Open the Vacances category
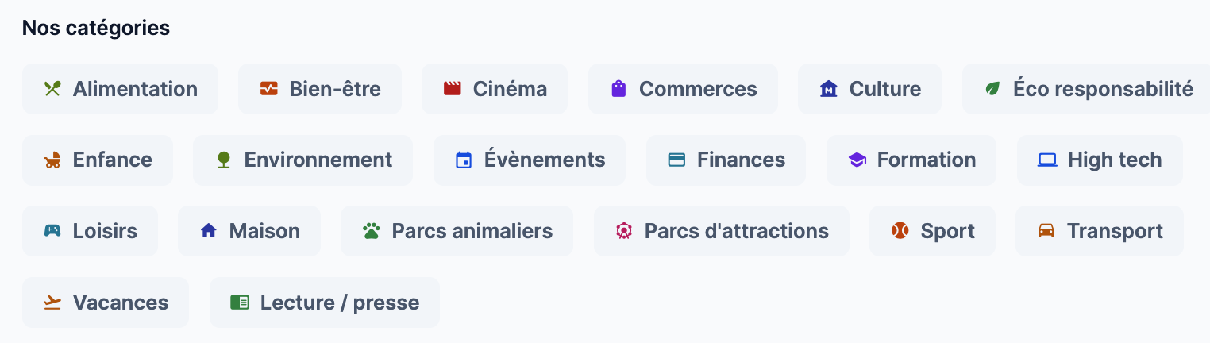Screen dimensions: 1210x343 (106, 303)
